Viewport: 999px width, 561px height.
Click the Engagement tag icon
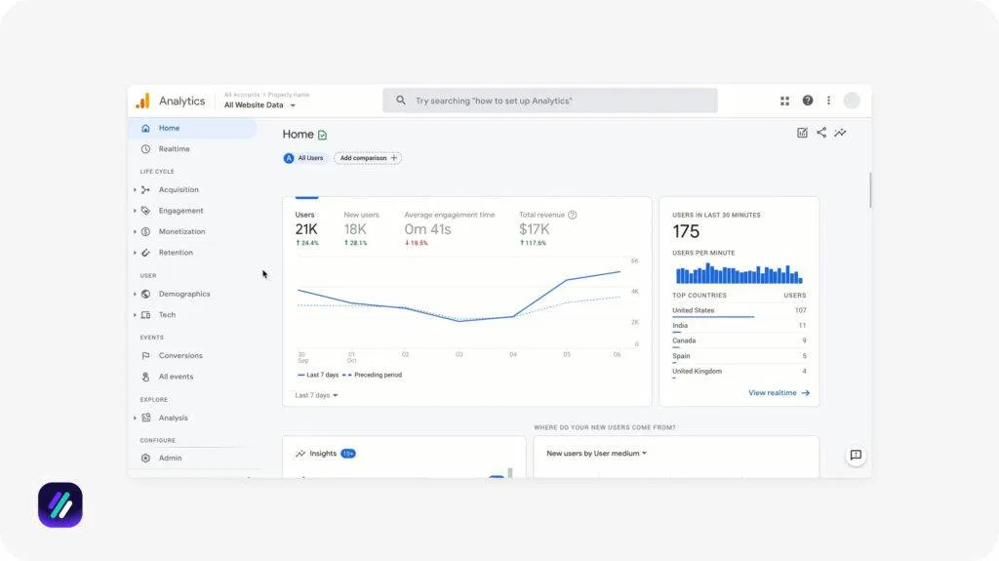coord(146,211)
